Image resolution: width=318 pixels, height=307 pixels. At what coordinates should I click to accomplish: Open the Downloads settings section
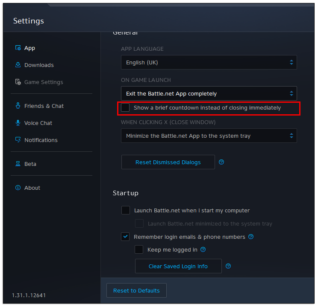click(39, 65)
